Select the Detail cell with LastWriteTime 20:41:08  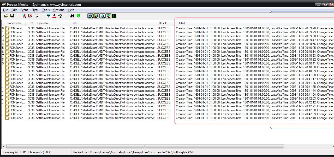[x=255, y=75]
